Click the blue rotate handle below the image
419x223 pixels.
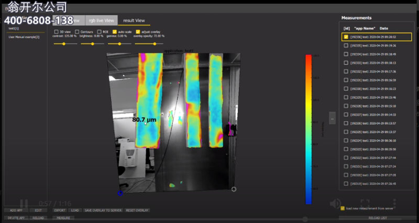(x=120, y=193)
